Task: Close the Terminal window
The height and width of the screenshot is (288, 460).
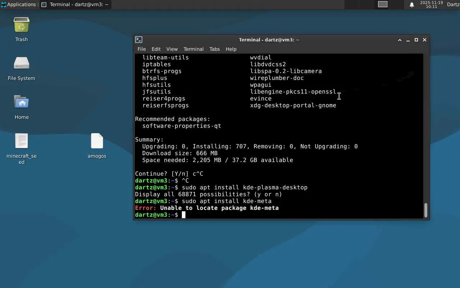Action: tap(424, 40)
